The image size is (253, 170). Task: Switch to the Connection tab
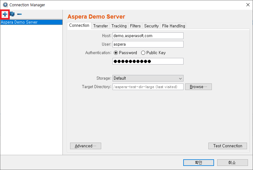click(79, 25)
